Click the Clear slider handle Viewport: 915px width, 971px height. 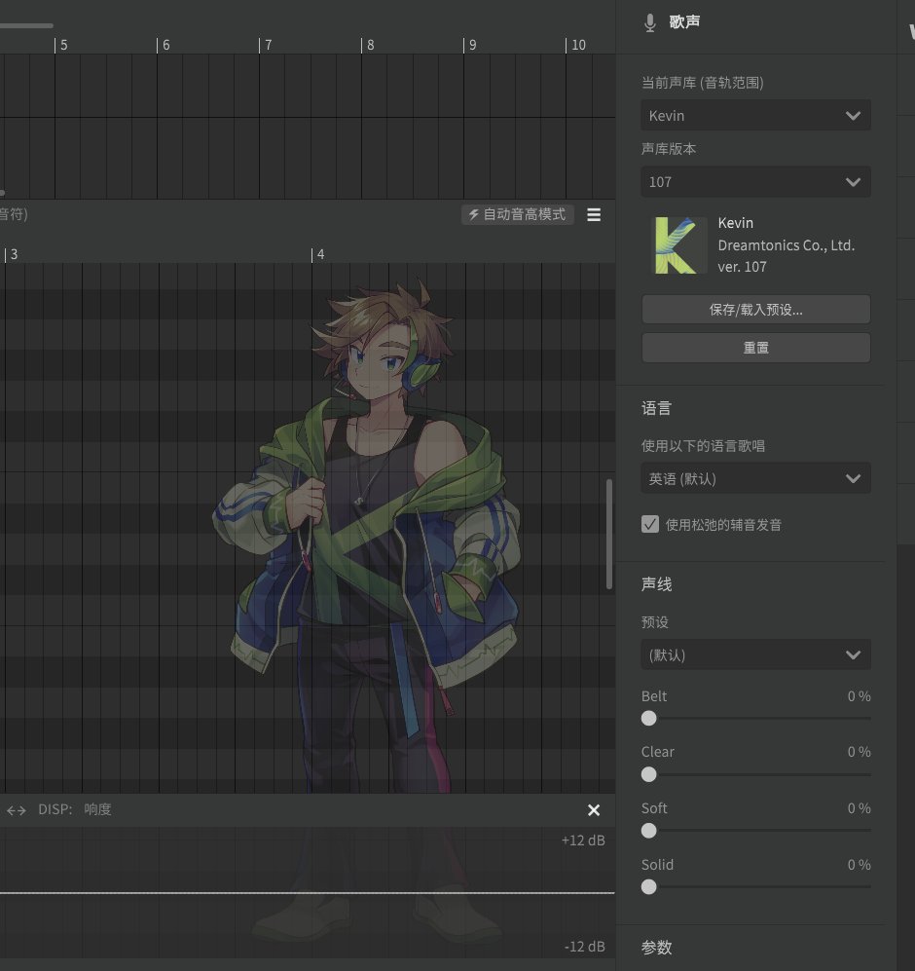coord(649,774)
